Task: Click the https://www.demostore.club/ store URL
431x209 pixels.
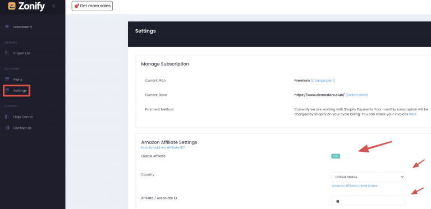Action: pos(319,95)
